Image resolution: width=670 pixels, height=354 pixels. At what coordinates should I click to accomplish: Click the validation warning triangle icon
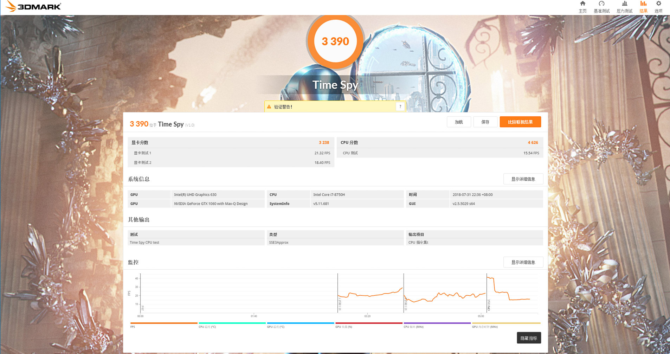click(x=269, y=107)
